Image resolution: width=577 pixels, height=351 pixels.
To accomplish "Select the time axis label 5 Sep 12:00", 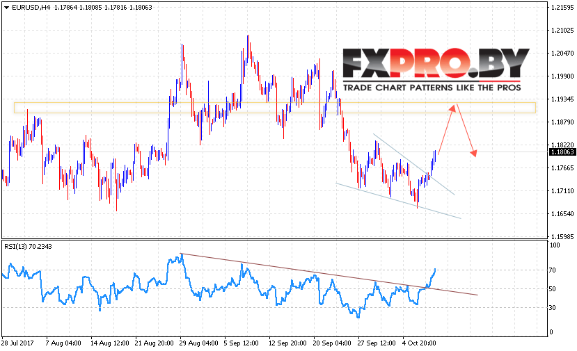I will 242,343.
